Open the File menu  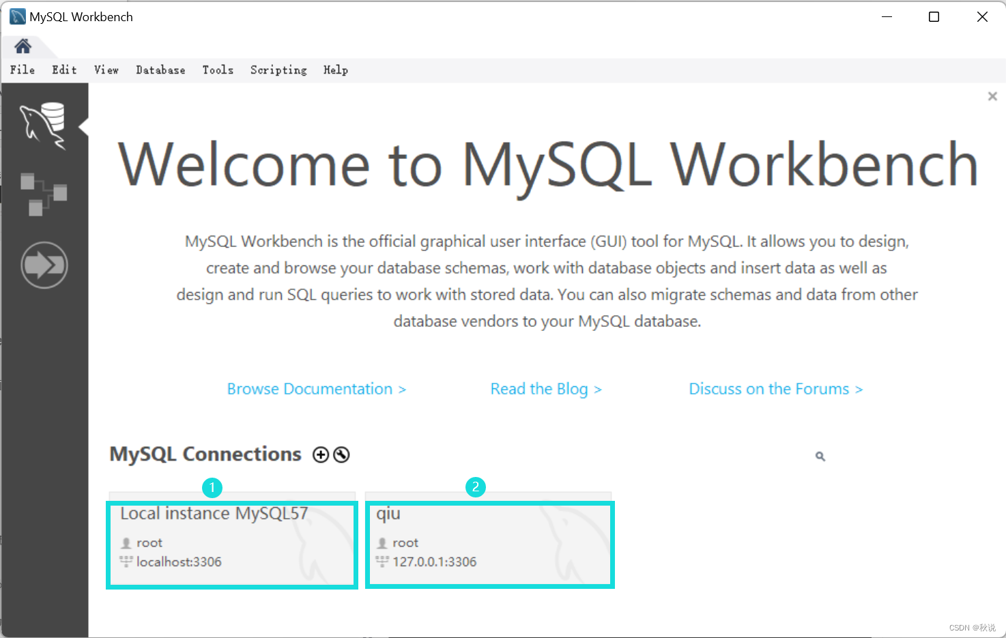(23, 70)
